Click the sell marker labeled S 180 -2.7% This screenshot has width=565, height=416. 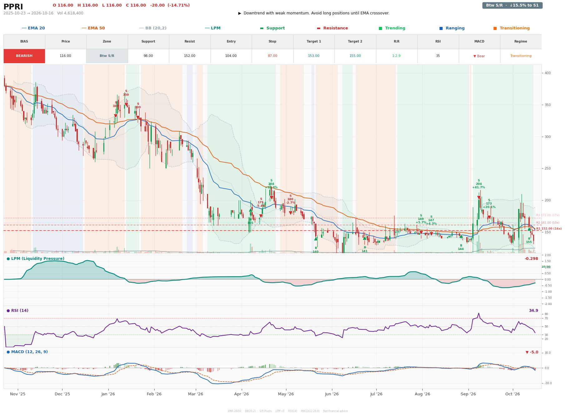pyautogui.click(x=290, y=213)
